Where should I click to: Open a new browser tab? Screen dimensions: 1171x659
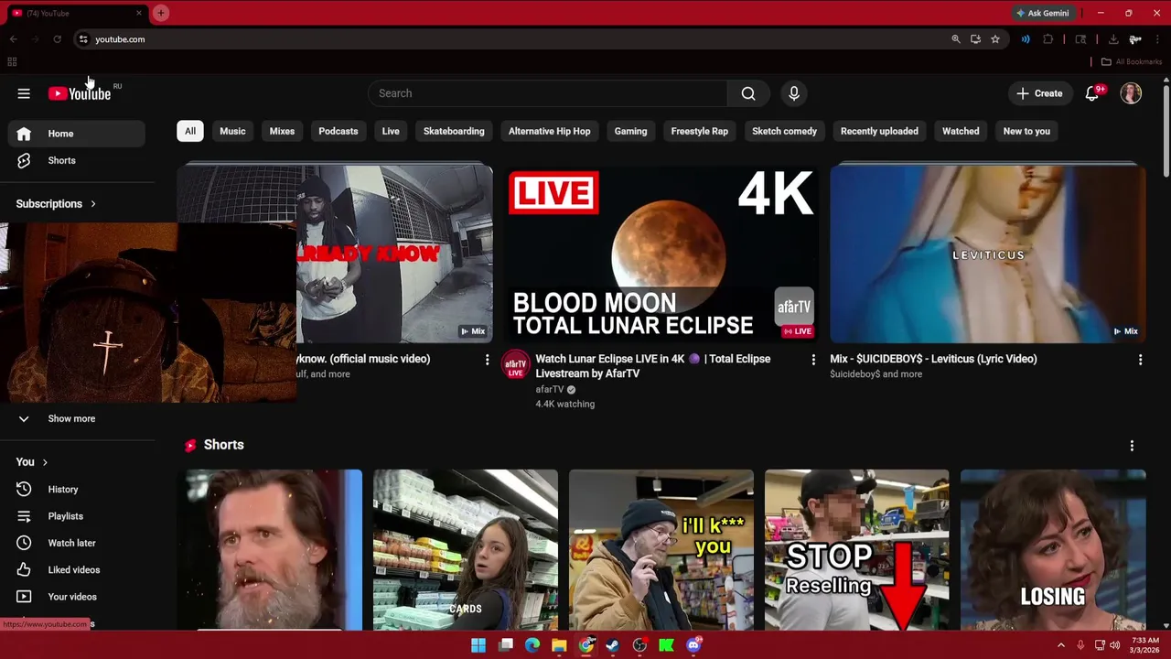click(x=160, y=13)
